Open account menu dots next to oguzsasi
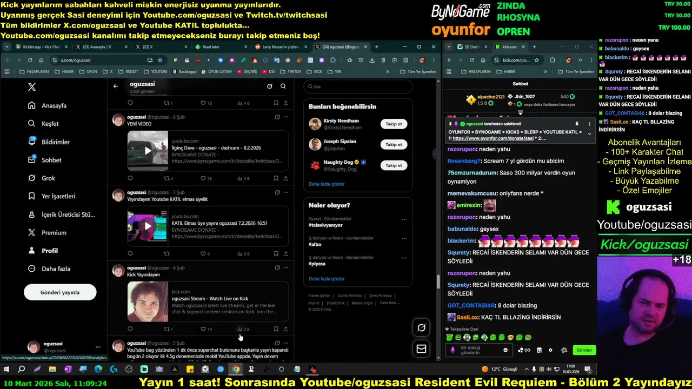 (98, 347)
